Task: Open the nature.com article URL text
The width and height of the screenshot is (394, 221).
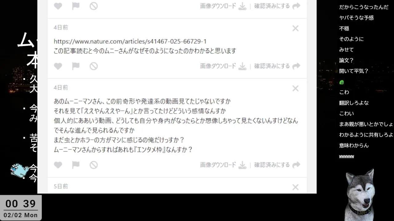Action: click(130, 41)
